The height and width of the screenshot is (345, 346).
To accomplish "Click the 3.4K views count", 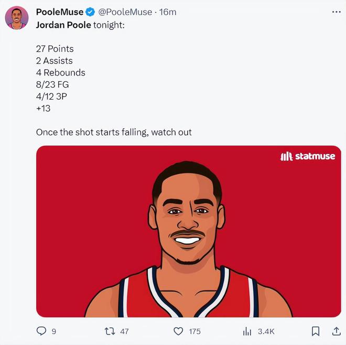I will [266, 331].
